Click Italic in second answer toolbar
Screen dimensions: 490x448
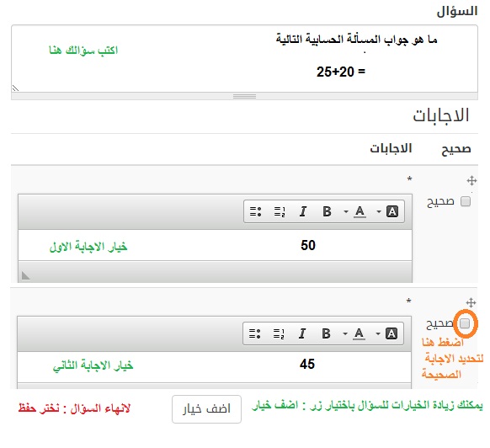(302, 333)
